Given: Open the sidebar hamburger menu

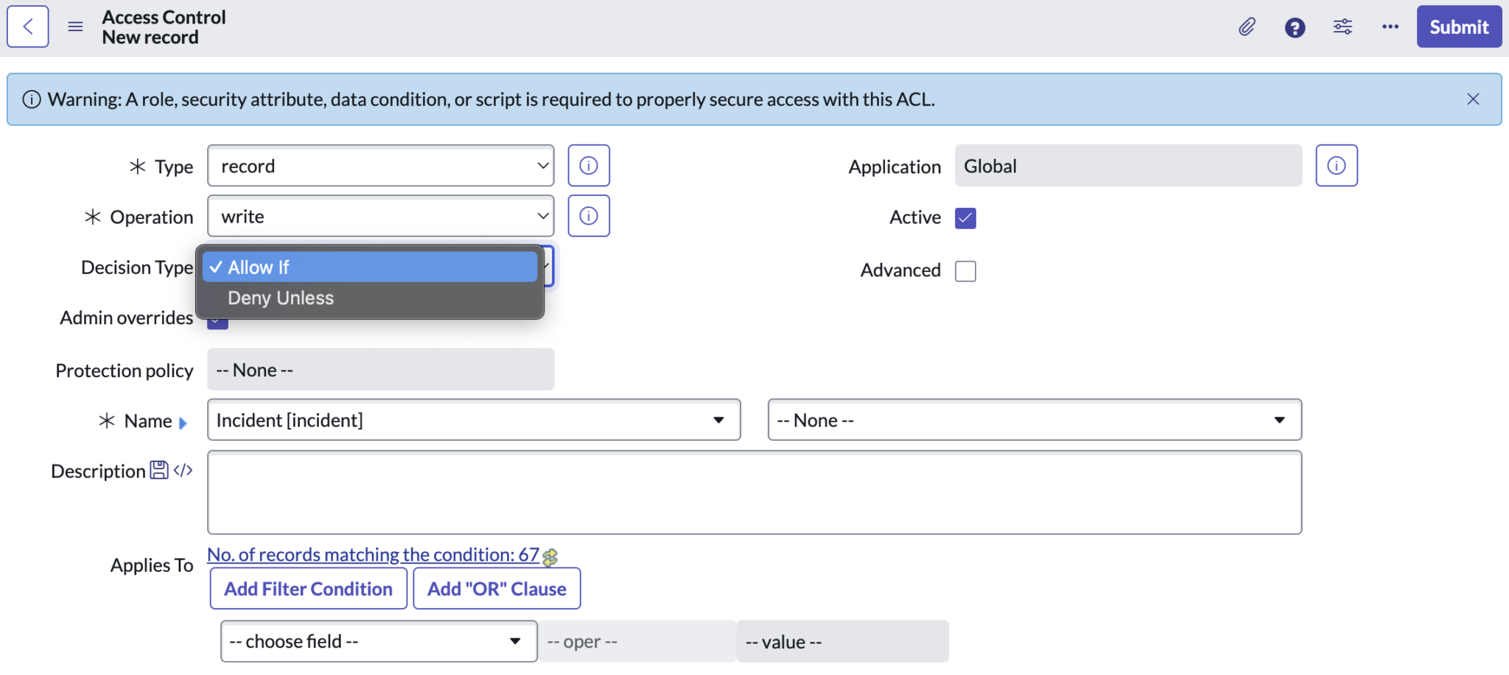Looking at the screenshot, I should tap(75, 27).
